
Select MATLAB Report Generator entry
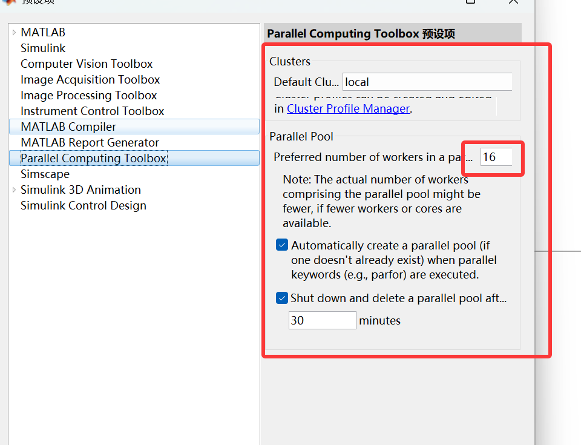click(90, 143)
